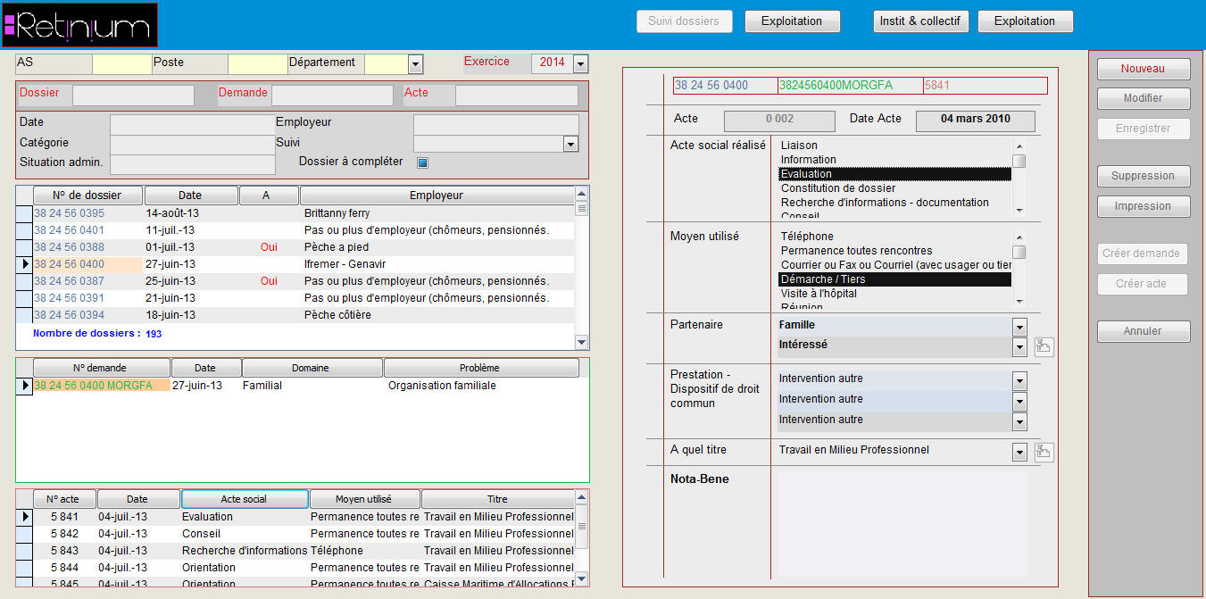The width and height of the screenshot is (1206, 599).
Task: Click the Date Acte field
Action: pos(976,121)
